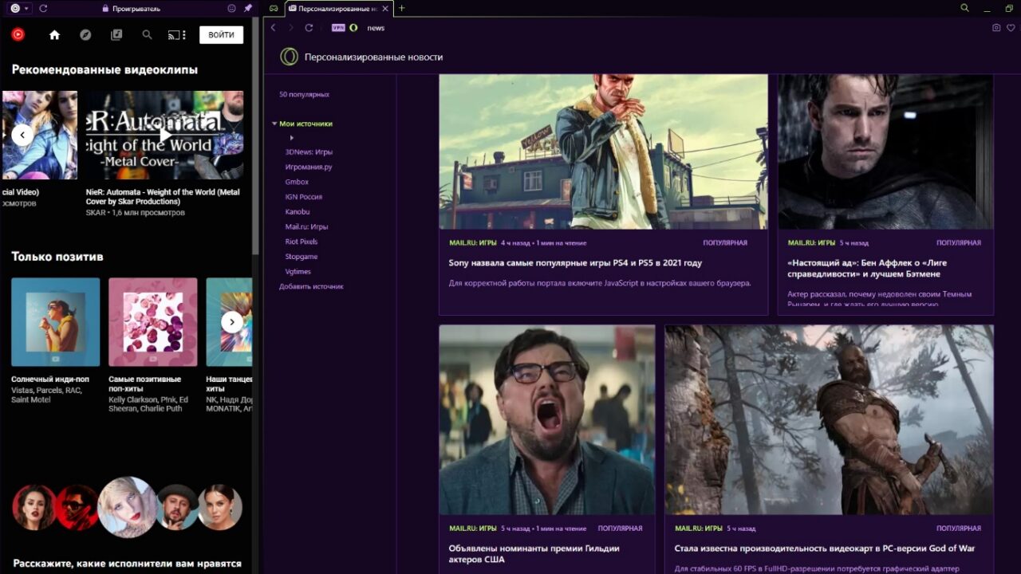Click NieR: Automata video title text
This screenshot has height=574, width=1021.
(163, 197)
